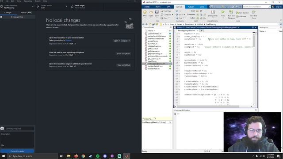Click the back arrow in MATLAB address bar
Viewport: 283px width, 159px height.
click(143, 24)
